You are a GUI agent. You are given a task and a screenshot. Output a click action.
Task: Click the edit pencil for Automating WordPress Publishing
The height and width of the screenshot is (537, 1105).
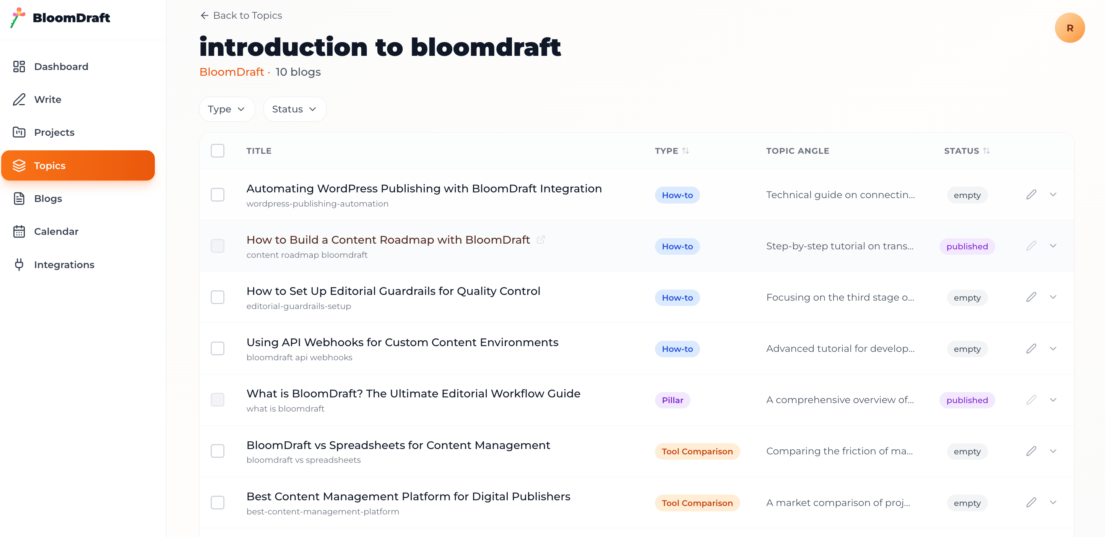click(1031, 195)
